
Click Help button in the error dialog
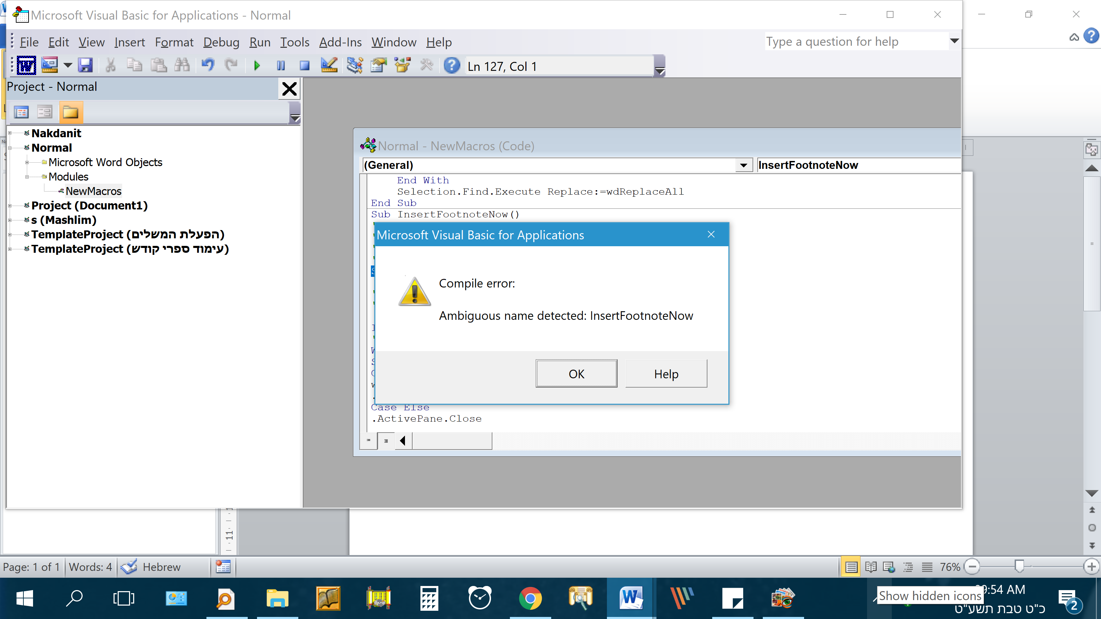(665, 374)
